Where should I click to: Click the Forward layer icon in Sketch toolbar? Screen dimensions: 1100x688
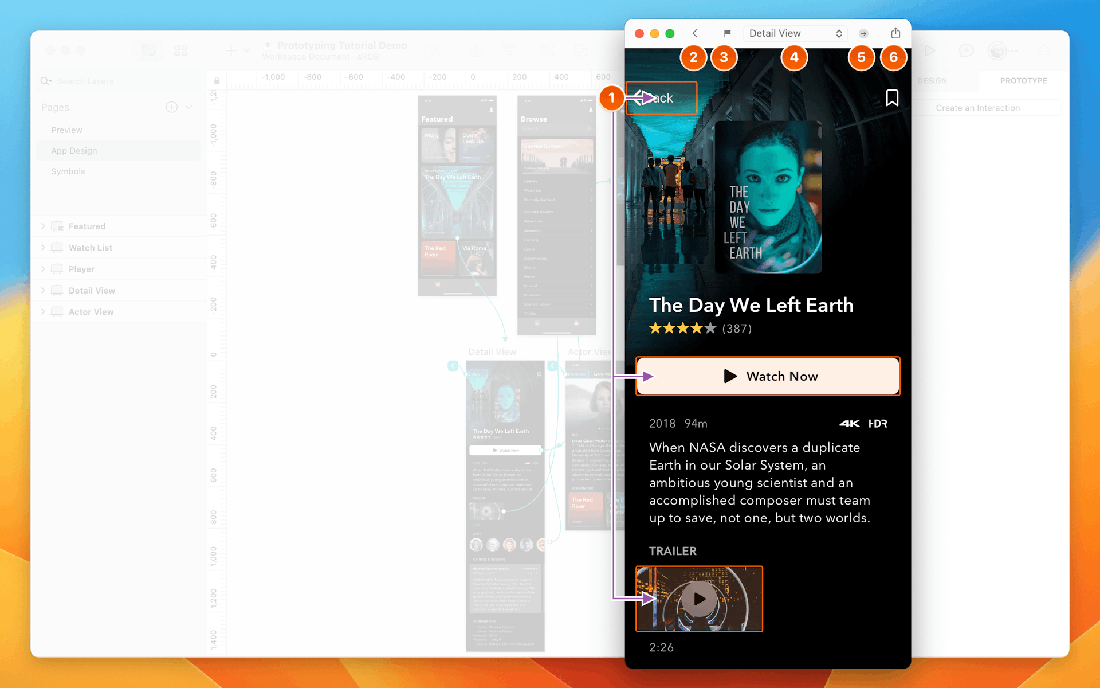point(477,50)
